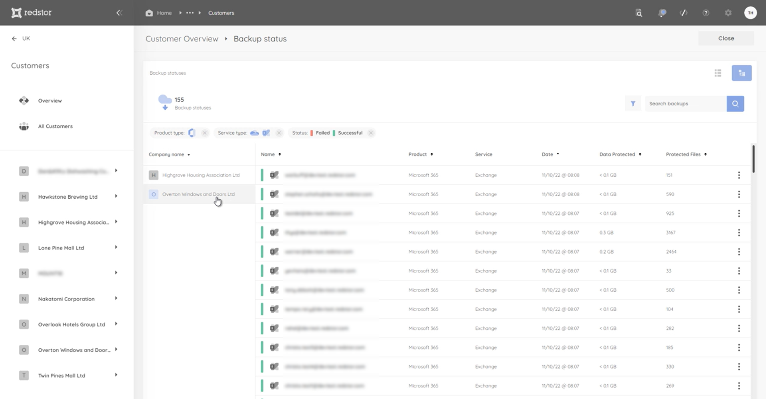Open notifications bell in top bar

662,13
